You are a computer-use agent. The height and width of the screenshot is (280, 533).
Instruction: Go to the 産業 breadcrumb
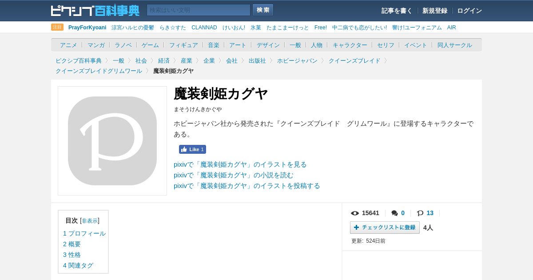tap(187, 60)
